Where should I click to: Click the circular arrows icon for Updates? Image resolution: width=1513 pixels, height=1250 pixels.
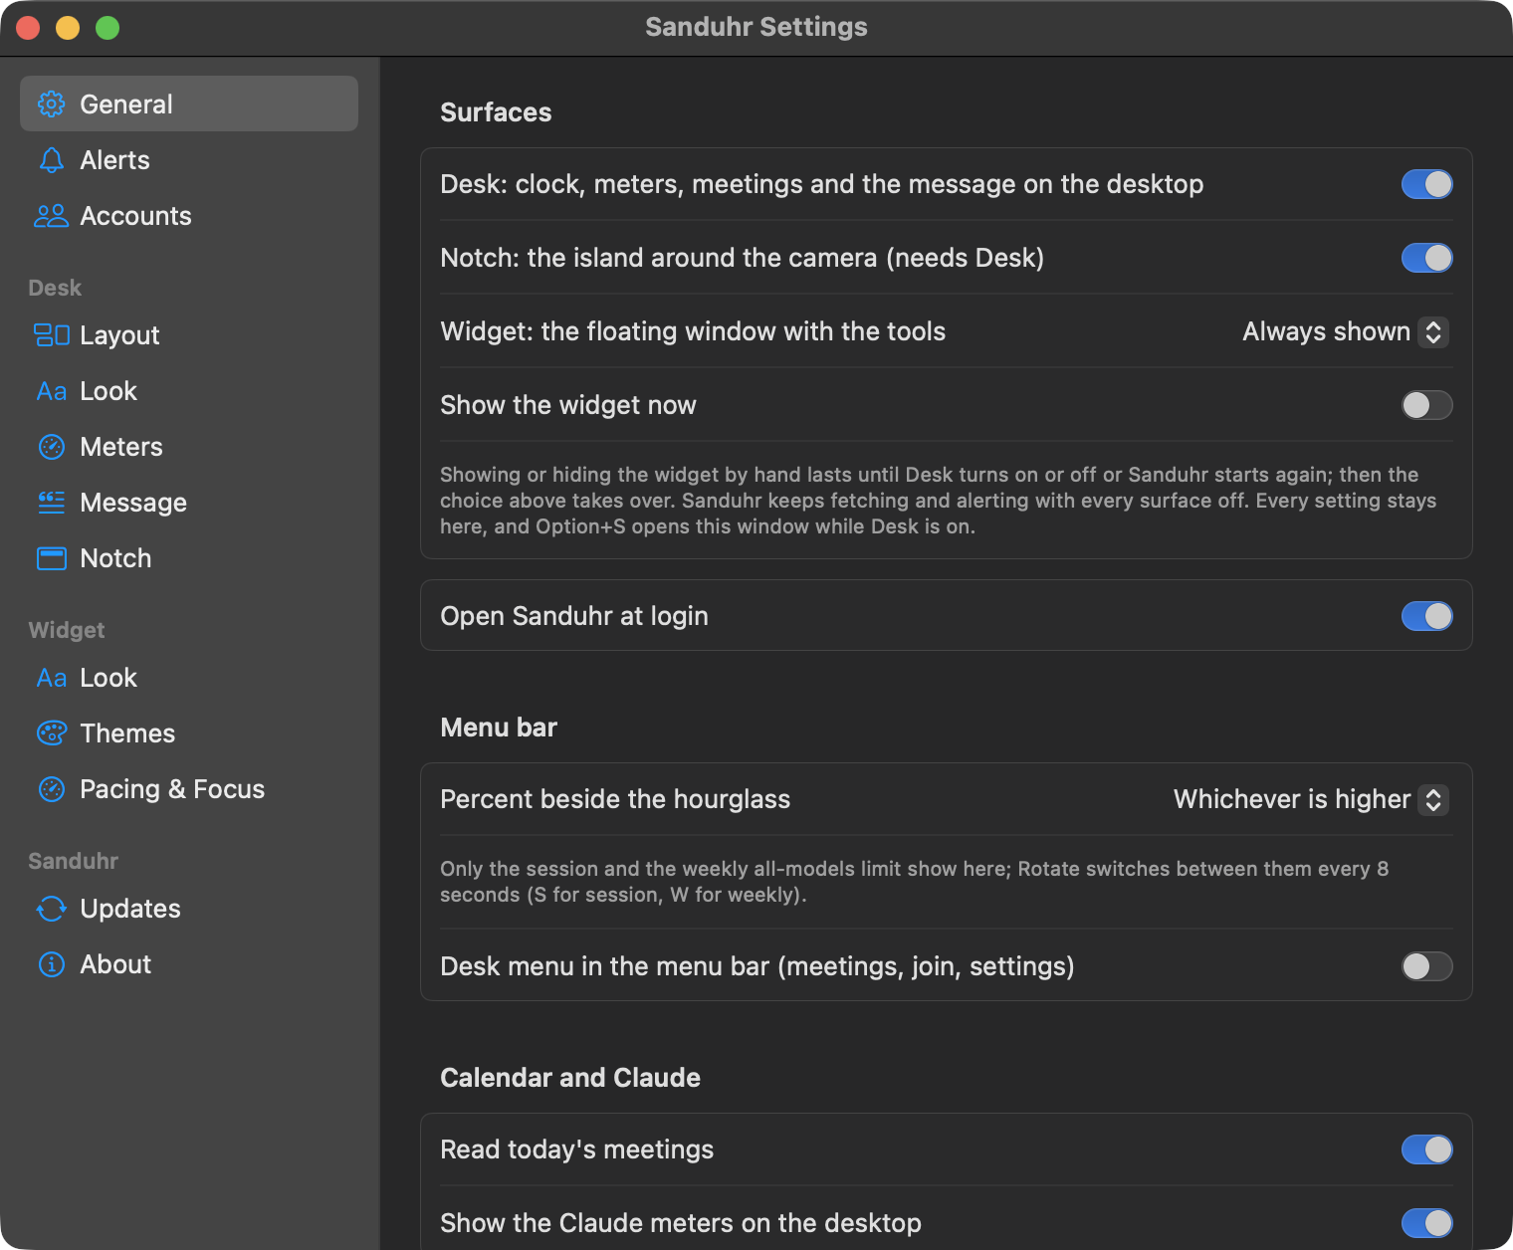click(x=52, y=908)
